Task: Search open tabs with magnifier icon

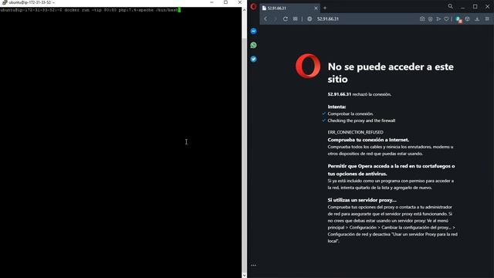Action: [450, 6]
